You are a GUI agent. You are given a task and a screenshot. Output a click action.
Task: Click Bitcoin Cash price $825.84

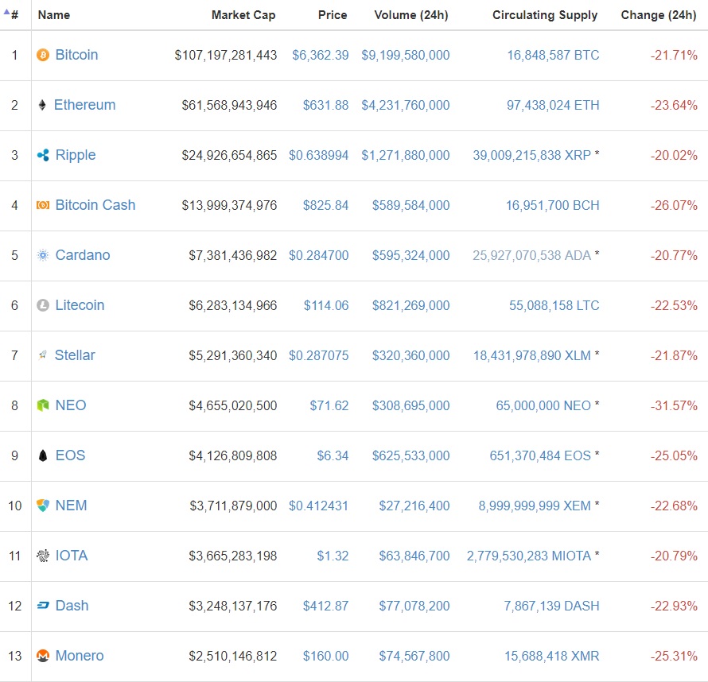326,206
